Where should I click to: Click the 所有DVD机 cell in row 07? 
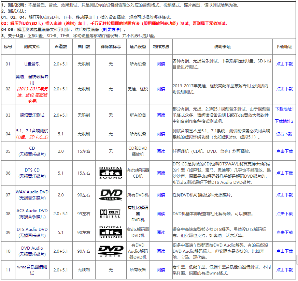pos(138,195)
